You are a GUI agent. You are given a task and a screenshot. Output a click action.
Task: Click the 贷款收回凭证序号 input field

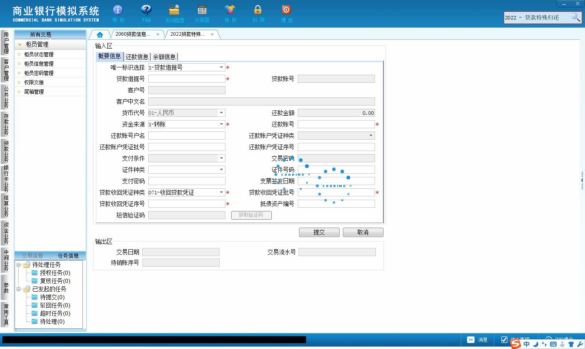click(186, 204)
